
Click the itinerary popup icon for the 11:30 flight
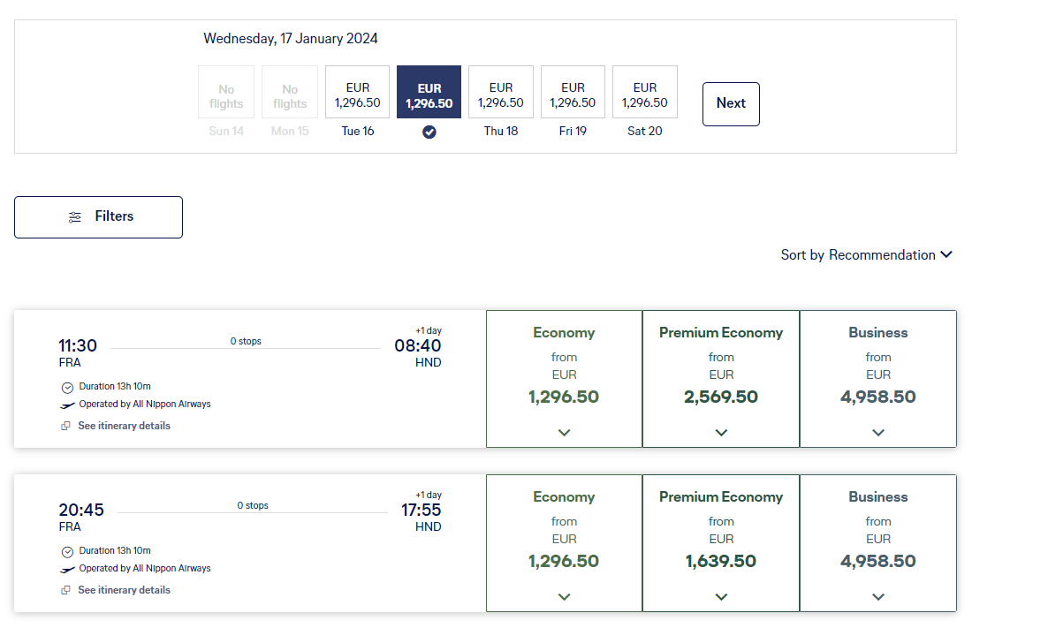[x=66, y=426]
